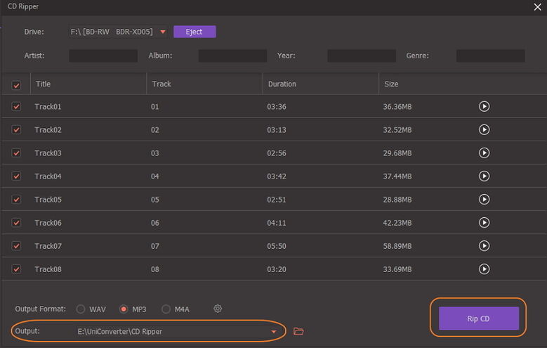The image size is (547, 348).
Task: Untick Track06 checkbox
Action: click(16, 223)
